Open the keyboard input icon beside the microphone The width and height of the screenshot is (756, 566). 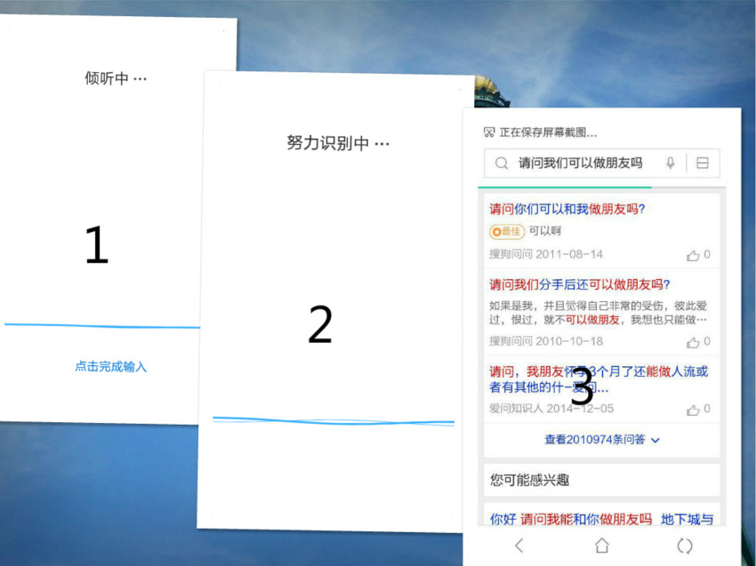(702, 163)
